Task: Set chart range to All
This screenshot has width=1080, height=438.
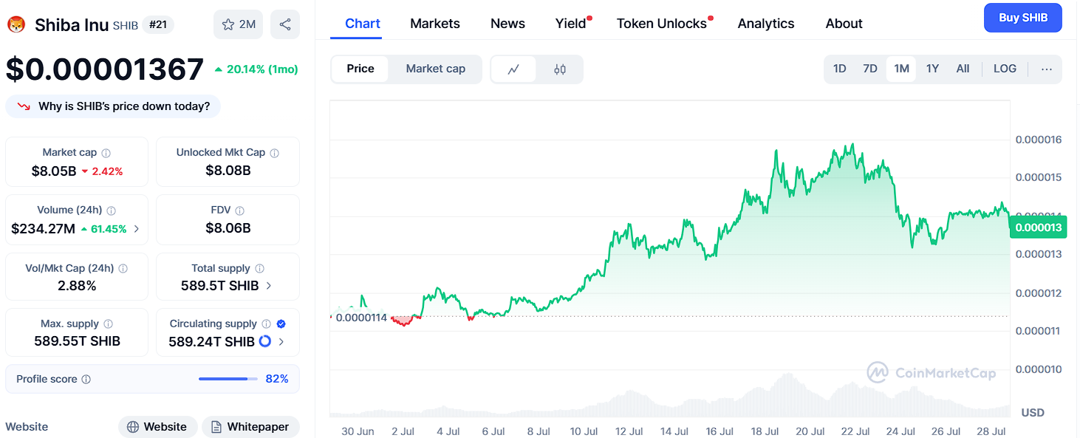Action: pyautogui.click(x=963, y=69)
